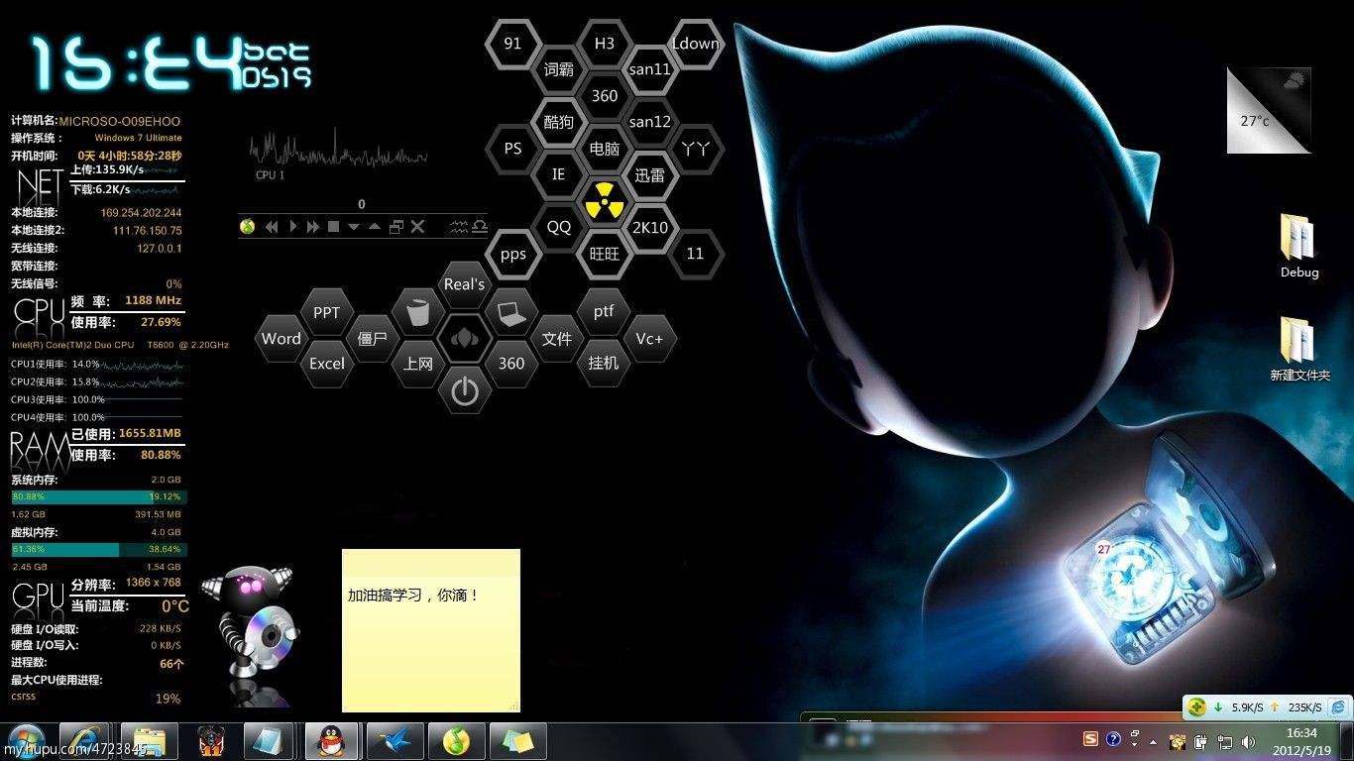This screenshot has width=1354, height=761.
Task: Stop playback in the mini player
Action: click(333, 227)
